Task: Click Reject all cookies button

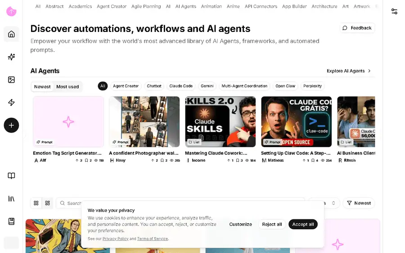Action: [x=272, y=224]
